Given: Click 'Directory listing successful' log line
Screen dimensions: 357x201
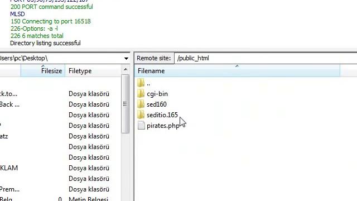Looking at the screenshot, I should click(45, 43).
